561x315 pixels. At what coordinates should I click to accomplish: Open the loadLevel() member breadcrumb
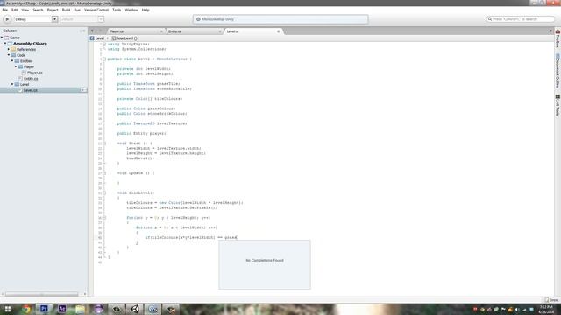pos(124,38)
